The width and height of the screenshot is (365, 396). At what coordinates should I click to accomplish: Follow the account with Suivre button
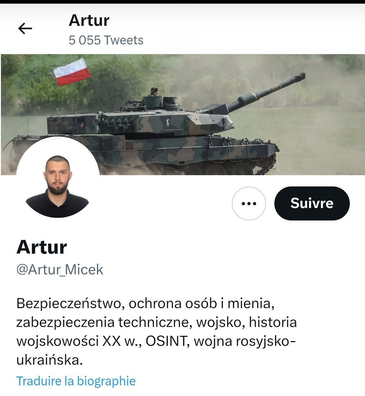pyautogui.click(x=312, y=203)
